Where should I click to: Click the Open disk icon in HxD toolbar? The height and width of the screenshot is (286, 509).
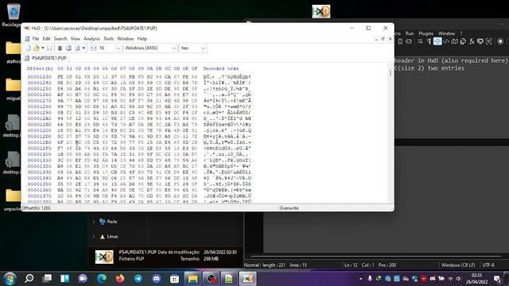coord(68,48)
